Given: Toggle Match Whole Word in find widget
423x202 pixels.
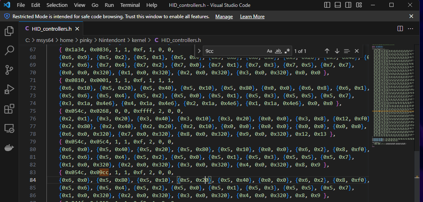Looking at the screenshot, I should click(x=278, y=51).
